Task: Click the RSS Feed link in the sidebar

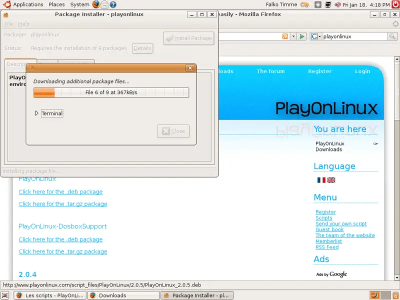Action: point(327,247)
